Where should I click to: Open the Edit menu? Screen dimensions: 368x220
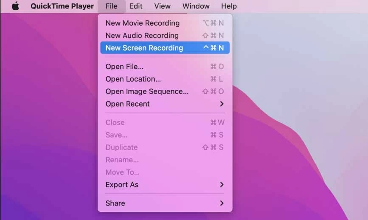[x=136, y=6]
